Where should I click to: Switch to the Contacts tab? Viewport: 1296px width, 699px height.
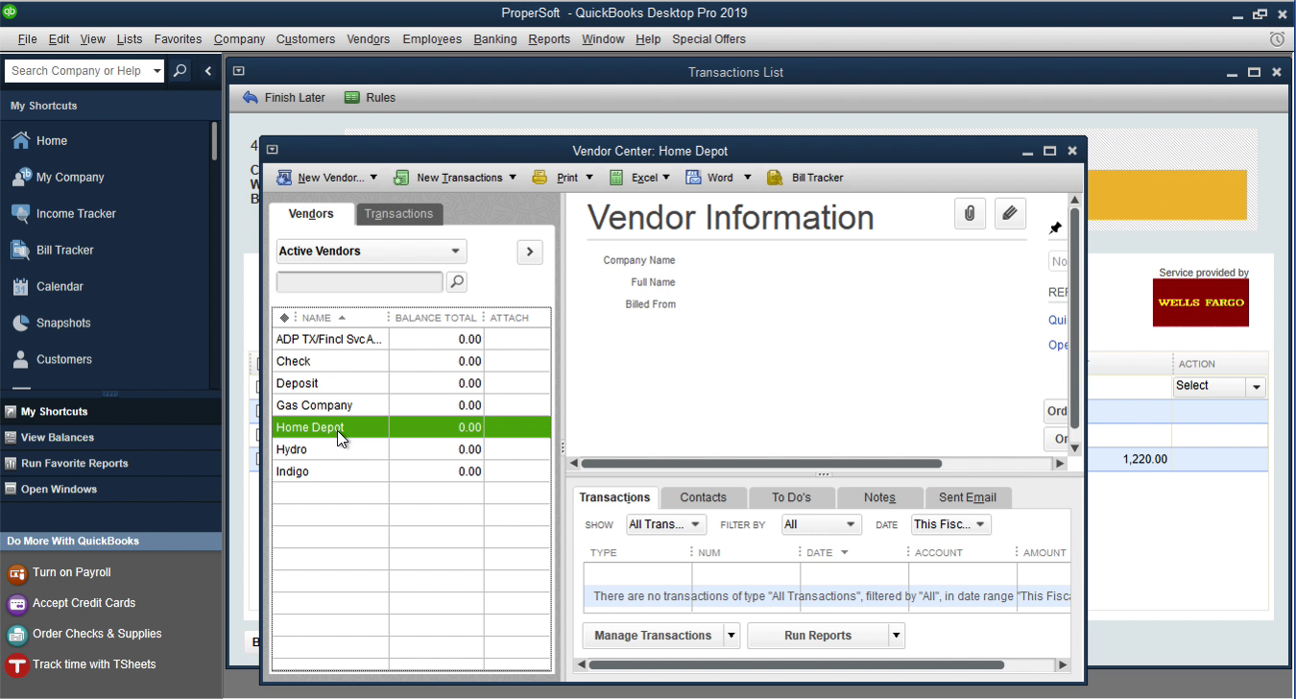703,497
